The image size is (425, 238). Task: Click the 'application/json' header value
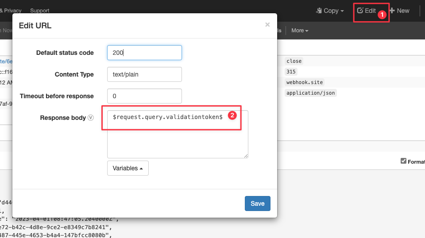click(311, 93)
